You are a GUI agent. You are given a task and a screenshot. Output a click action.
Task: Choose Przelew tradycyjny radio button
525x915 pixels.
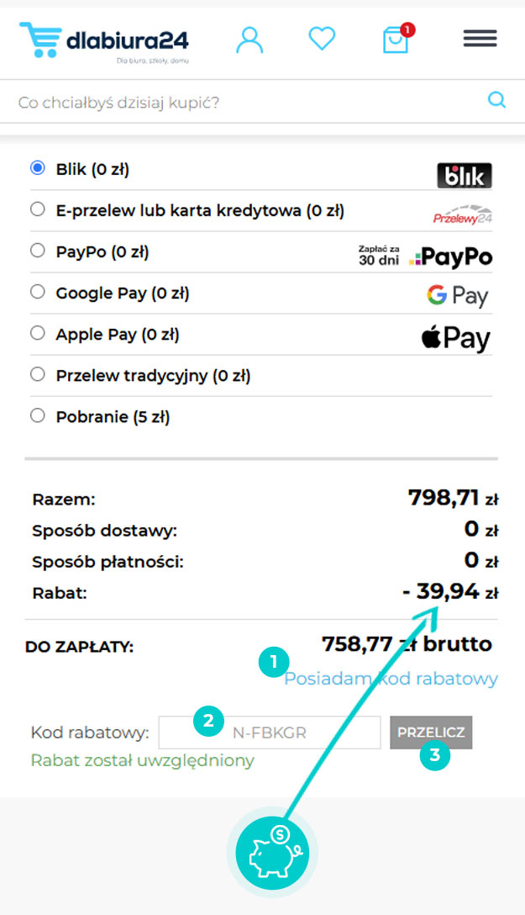click(x=37, y=374)
